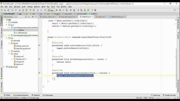Collapse the layout folder node
The width and height of the screenshot is (180, 101).
point(9,43)
